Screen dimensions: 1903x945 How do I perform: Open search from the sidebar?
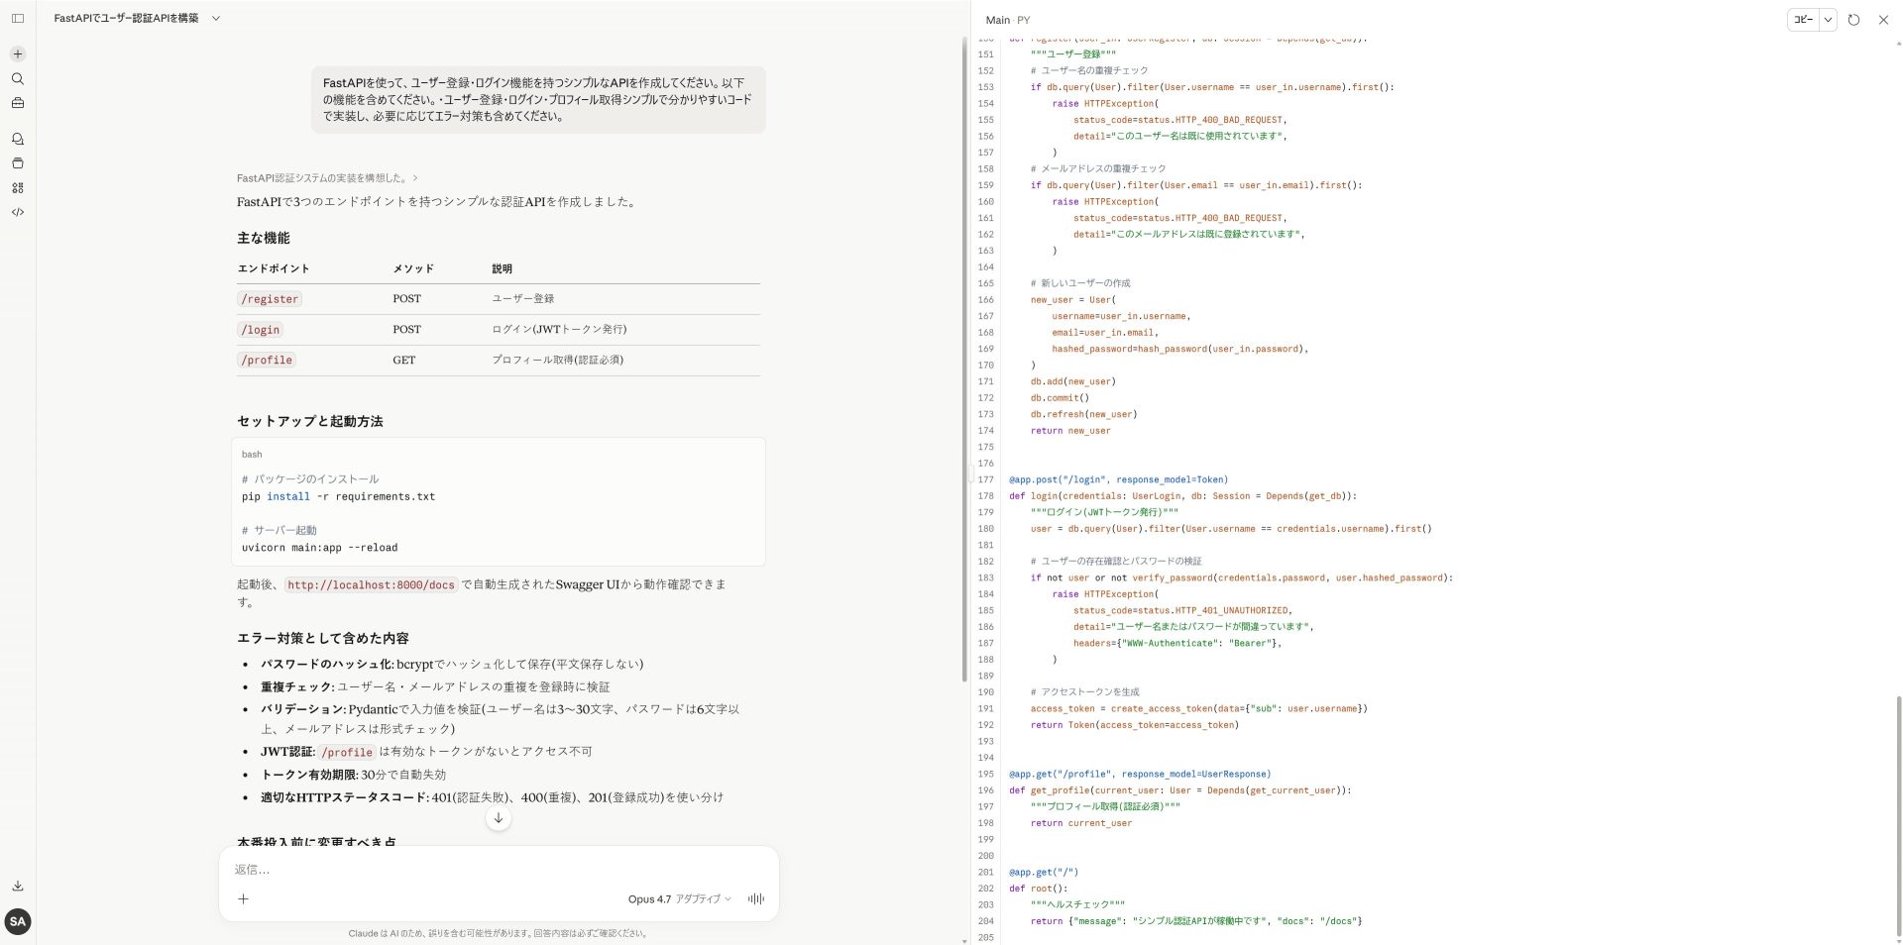pos(17,79)
